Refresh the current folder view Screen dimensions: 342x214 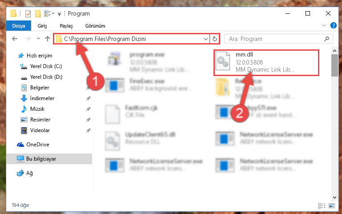(x=215, y=39)
